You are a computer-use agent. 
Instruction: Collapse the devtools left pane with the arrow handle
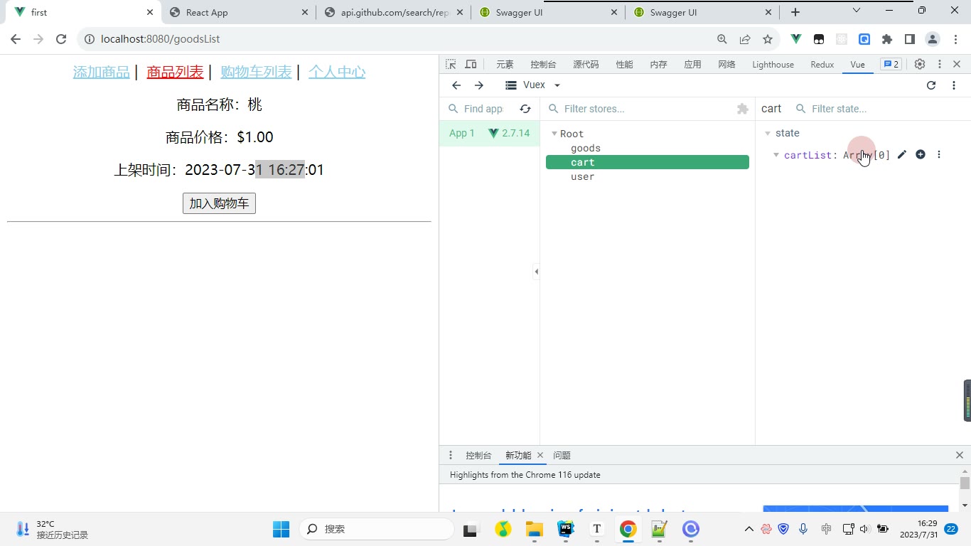point(536,272)
